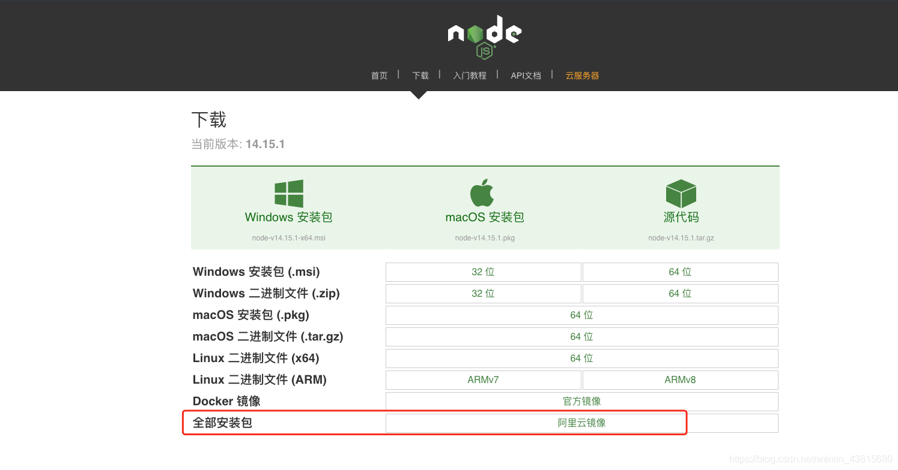Click the node-v14.15.1.tar.gz file name

[681, 238]
